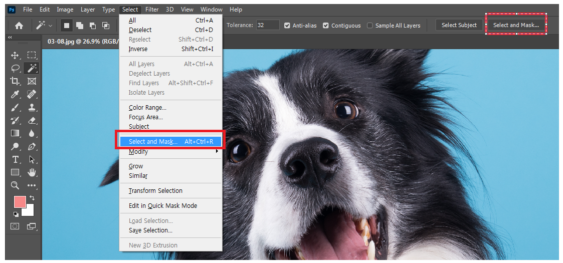Screen dimensions: 563x263
Task: Select the Rectangular Marquee tool
Action: (32, 55)
